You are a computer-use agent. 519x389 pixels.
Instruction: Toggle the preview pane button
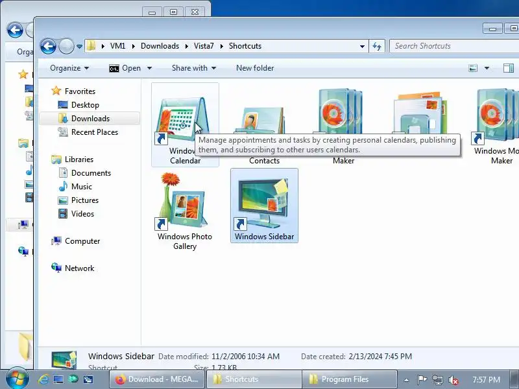click(x=509, y=68)
